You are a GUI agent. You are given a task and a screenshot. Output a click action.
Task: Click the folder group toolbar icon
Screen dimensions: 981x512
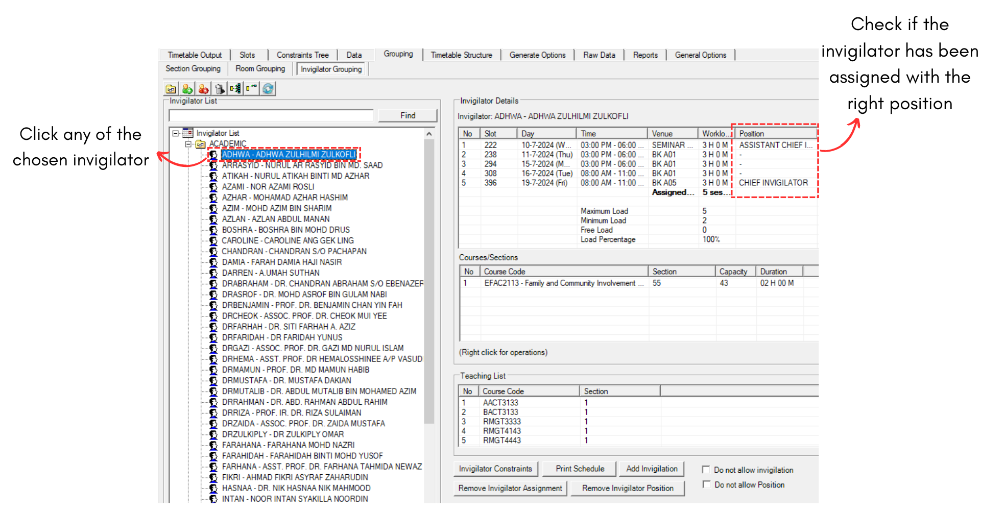[171, 89]
